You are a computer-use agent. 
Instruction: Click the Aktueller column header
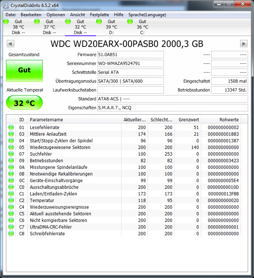[134, 120]
